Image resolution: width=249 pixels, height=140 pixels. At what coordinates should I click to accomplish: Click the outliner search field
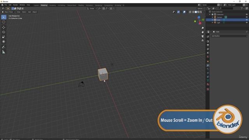tap(226, 9)
